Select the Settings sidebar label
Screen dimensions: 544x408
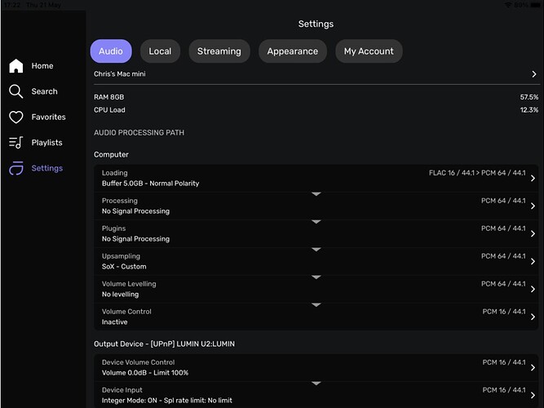pos(47,168)
